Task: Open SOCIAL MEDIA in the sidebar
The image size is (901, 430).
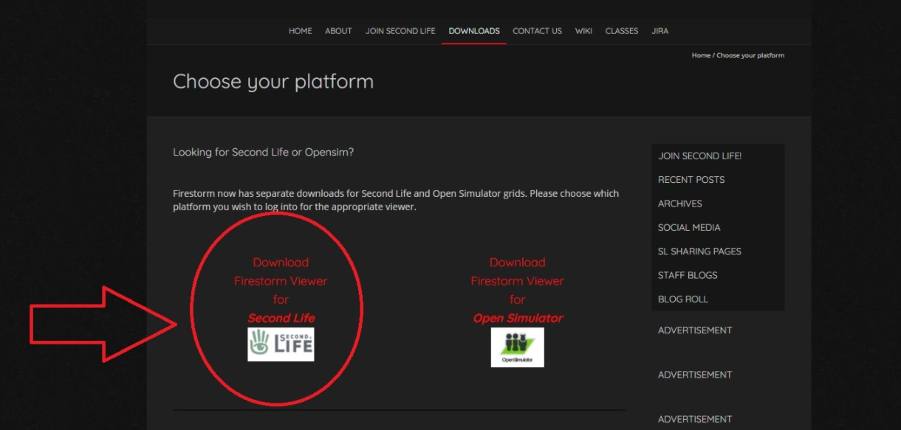Action: tap(689, 227)
